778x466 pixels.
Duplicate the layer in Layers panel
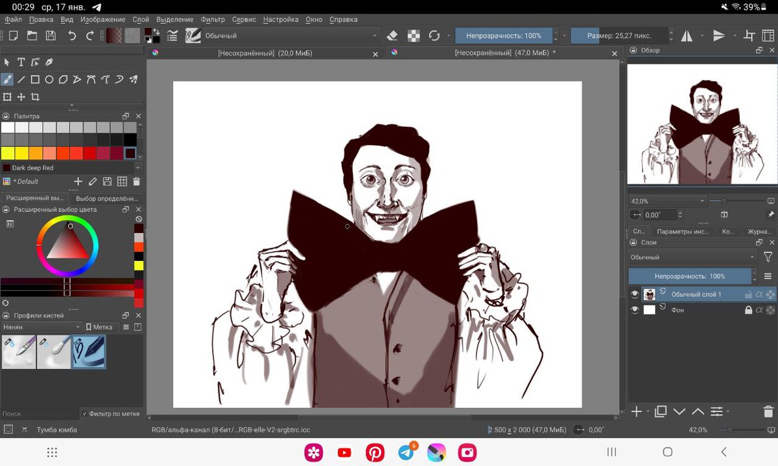(x=661, y=411)
